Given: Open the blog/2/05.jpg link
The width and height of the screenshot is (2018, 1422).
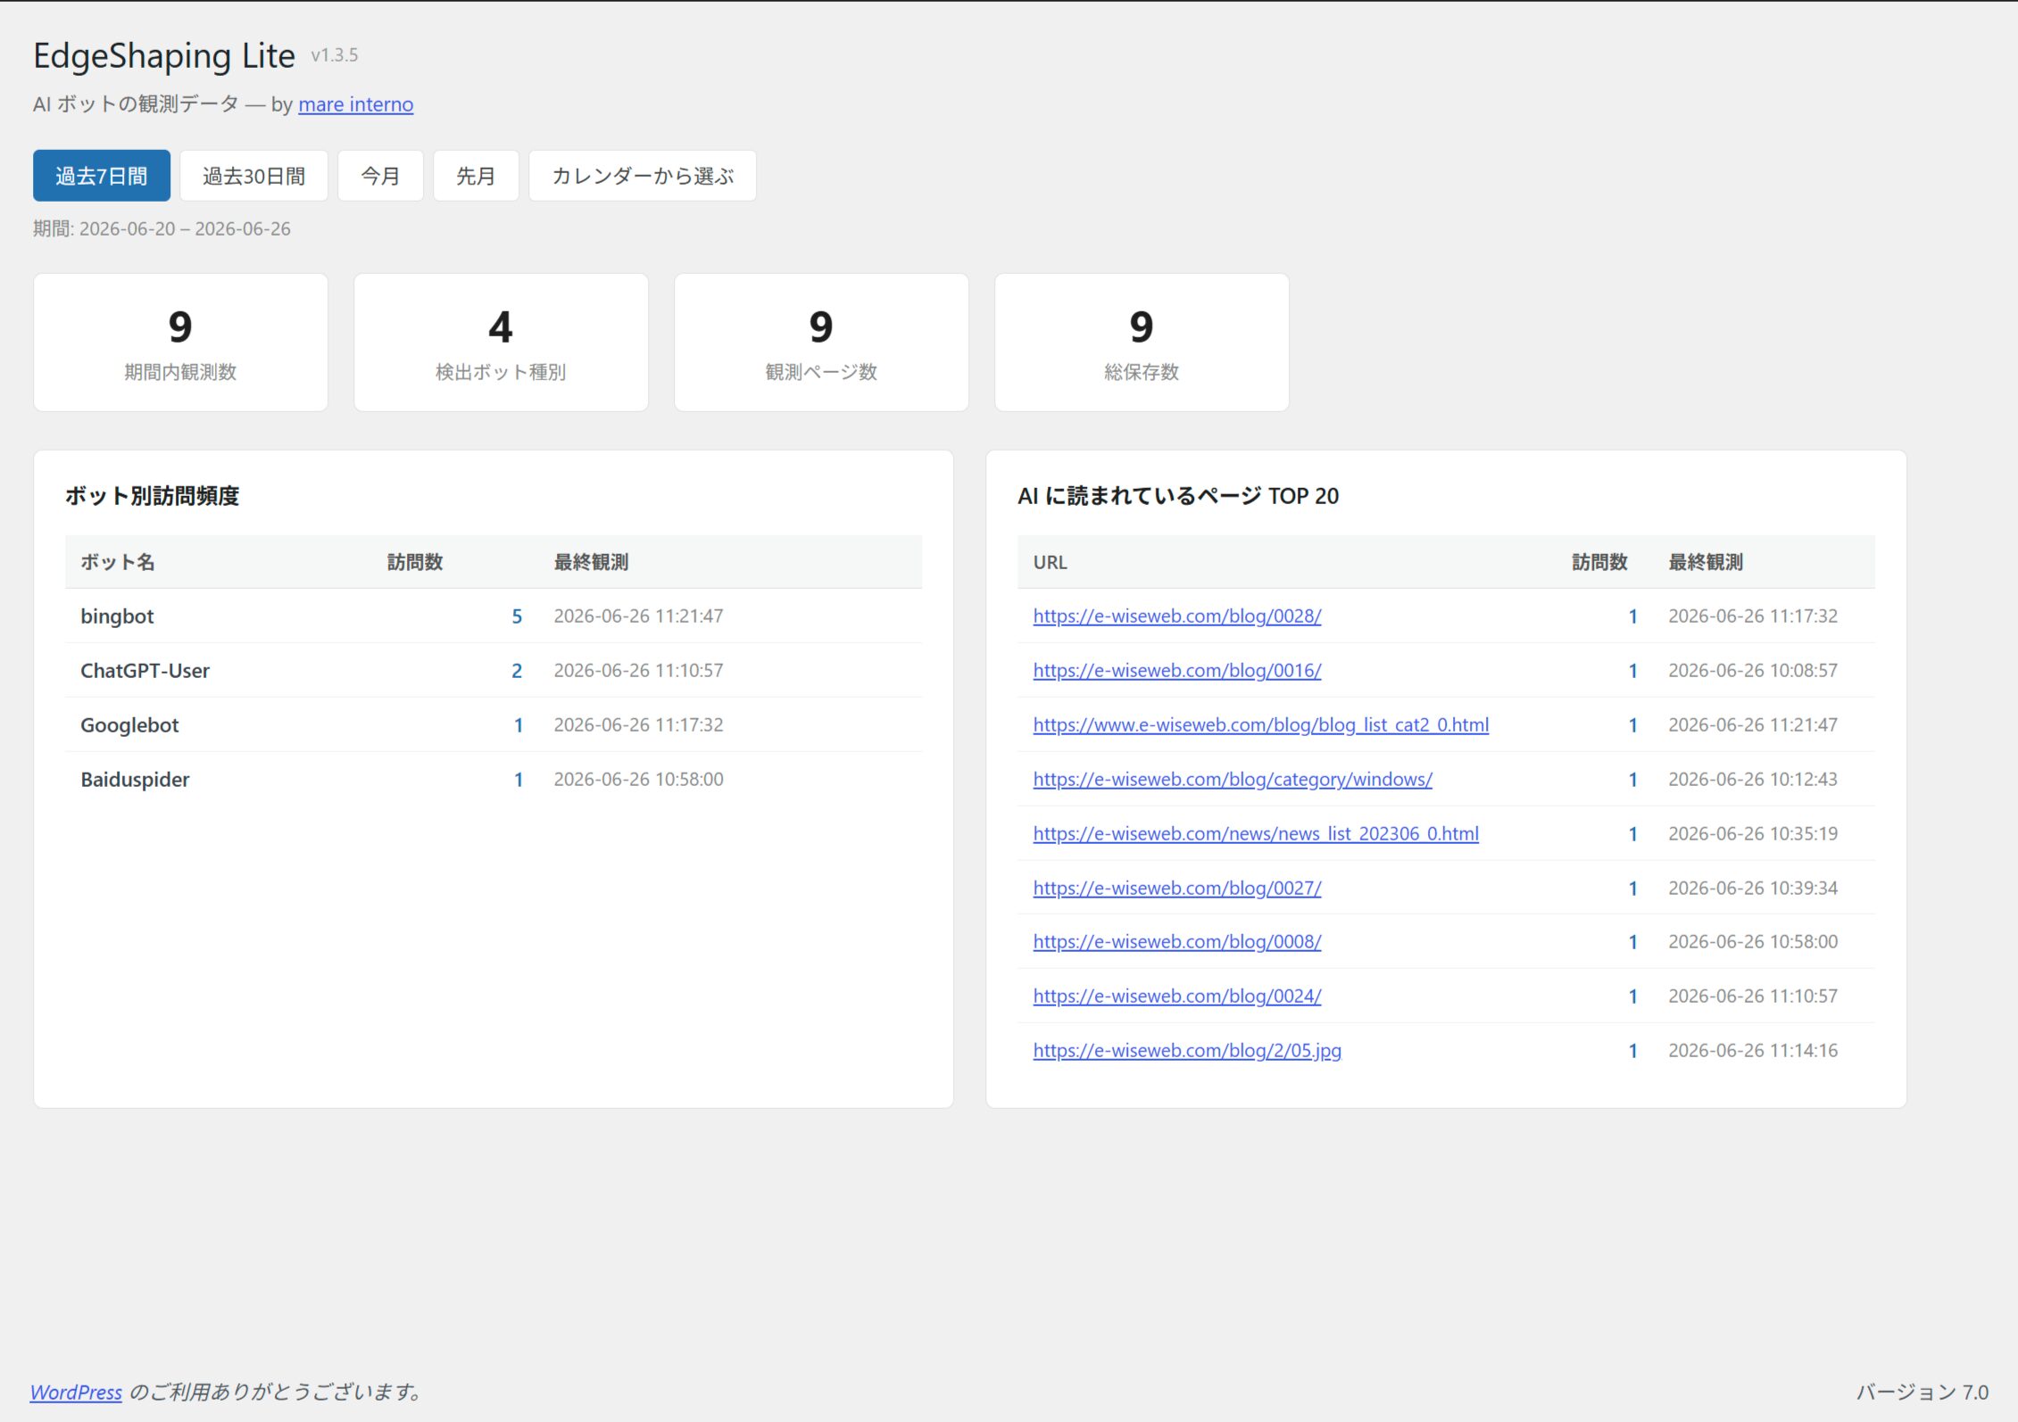Looking at the screenshot, I should (1187, 1050).
